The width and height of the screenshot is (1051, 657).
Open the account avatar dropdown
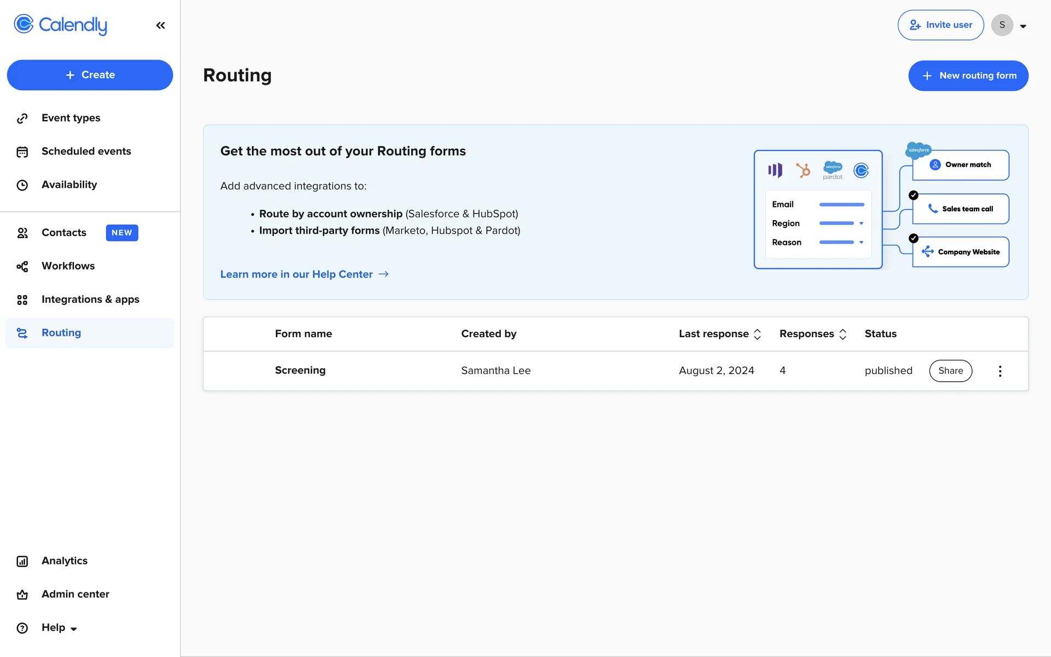coord(1009,25)
